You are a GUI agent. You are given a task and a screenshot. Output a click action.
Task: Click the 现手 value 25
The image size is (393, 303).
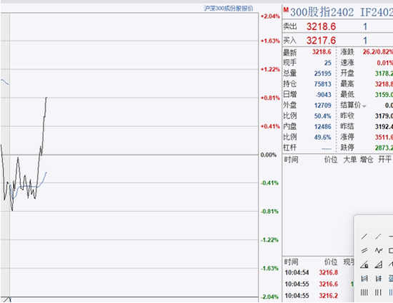(x=328, y=63)
